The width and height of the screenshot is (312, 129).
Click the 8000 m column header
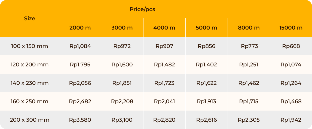coord(249,28)
